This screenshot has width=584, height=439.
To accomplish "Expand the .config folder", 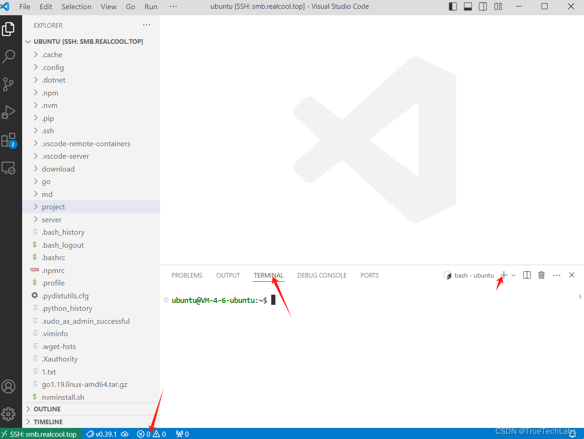I will click(91, 67).
